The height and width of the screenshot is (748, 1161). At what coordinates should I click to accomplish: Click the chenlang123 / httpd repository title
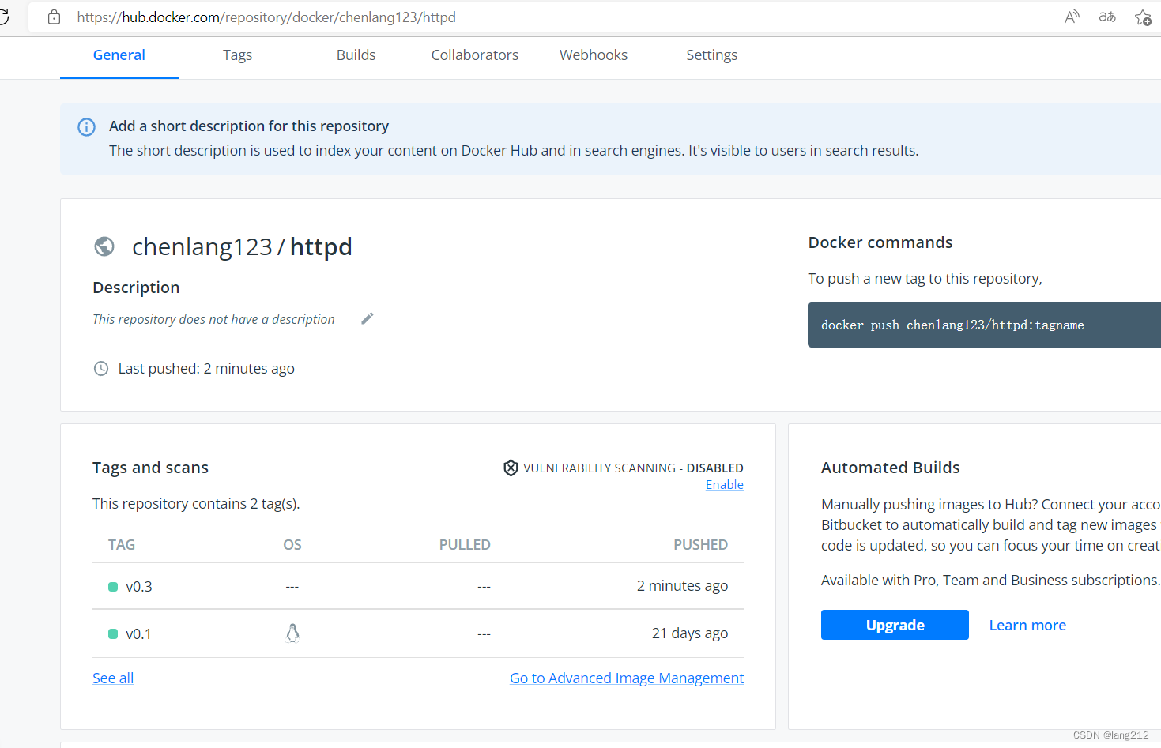click(242, 246)
